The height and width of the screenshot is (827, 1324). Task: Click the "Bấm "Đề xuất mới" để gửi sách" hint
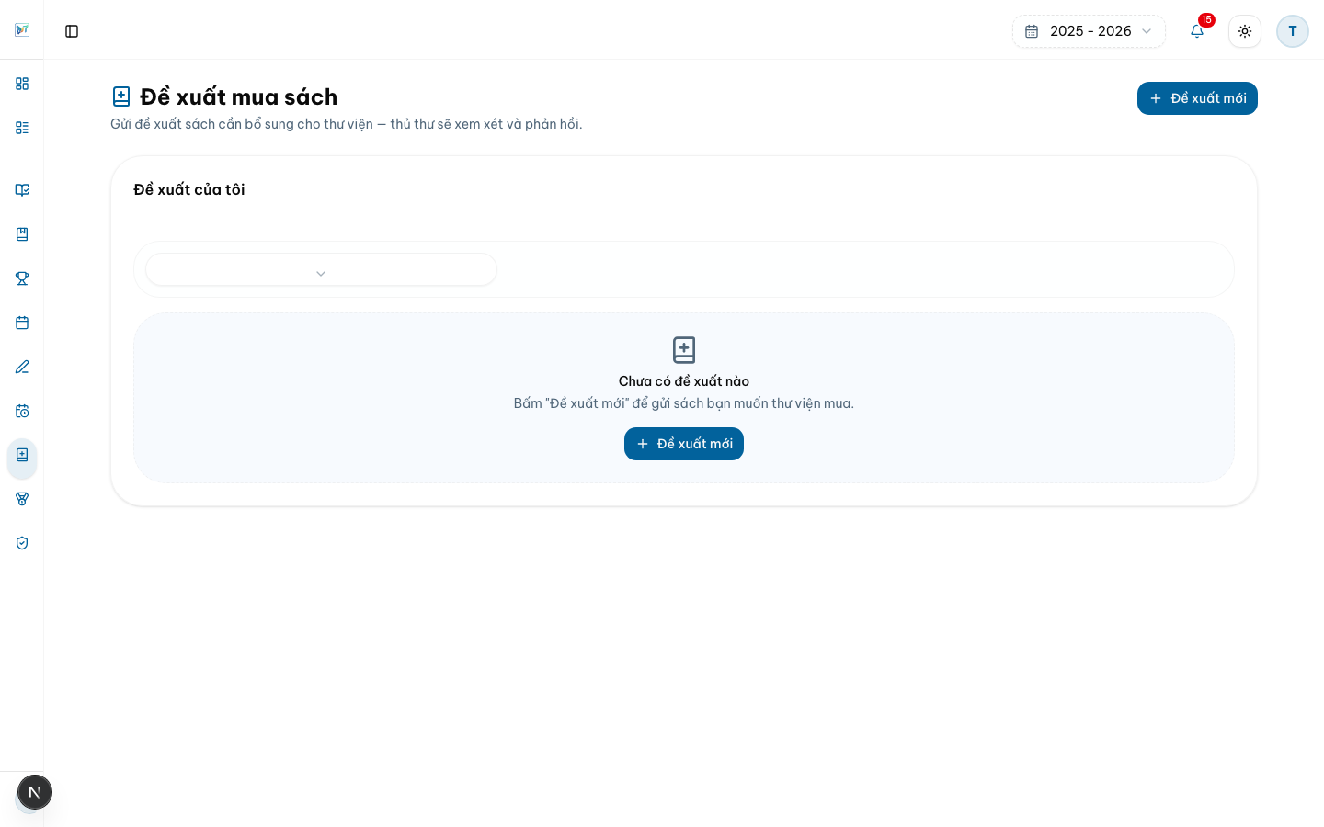(x=684, y=403)
